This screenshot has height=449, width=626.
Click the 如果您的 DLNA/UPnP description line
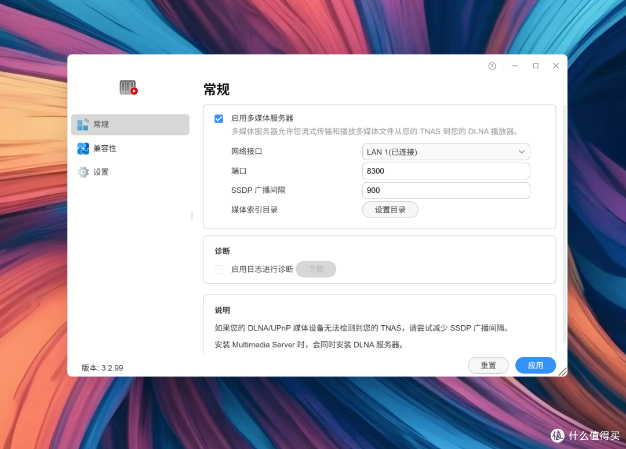(x=362, y=328)
